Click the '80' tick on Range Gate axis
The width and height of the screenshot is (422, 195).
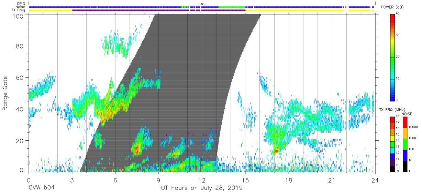coord(20,46)
